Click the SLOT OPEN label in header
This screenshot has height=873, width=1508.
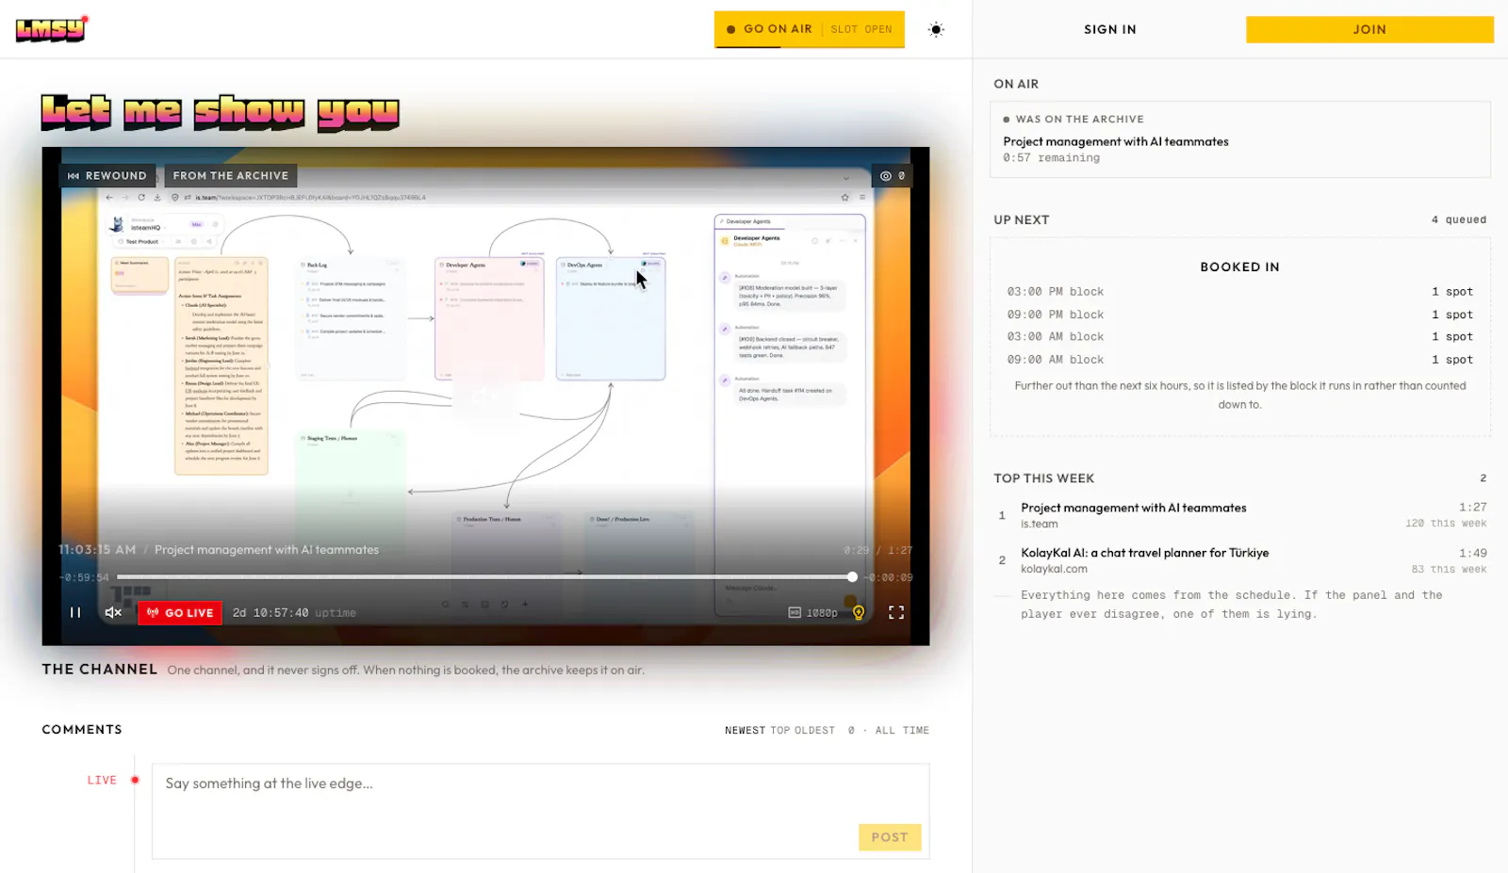pyautogui.click(x=861, y=29)
